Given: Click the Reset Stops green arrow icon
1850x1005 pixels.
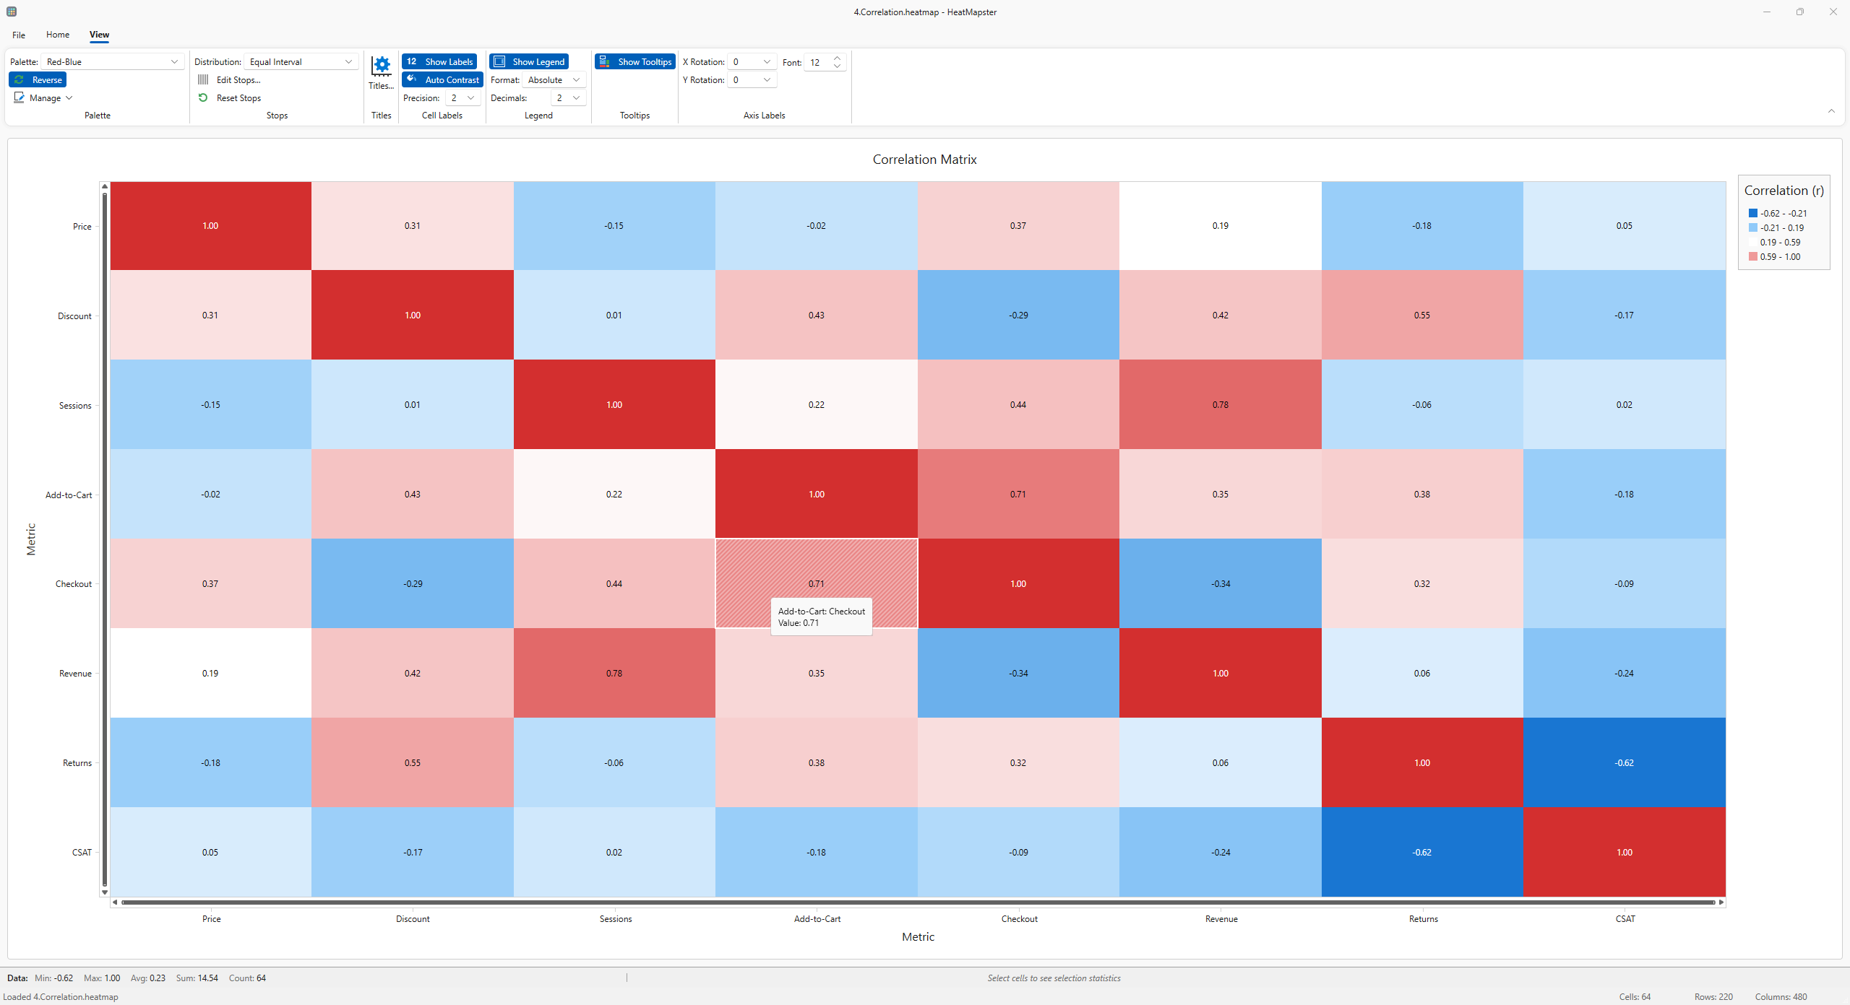Looking at the screenshot, I should [x=203, y=97].
